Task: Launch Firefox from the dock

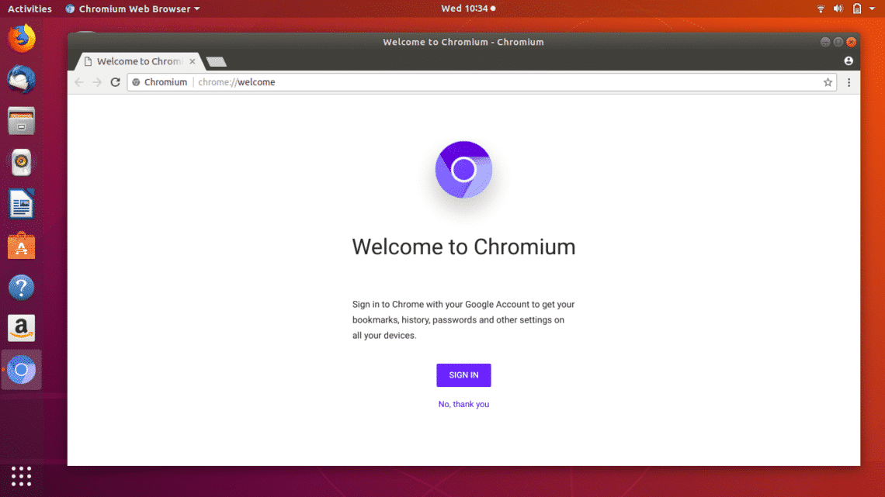Action: coord(22,38)
